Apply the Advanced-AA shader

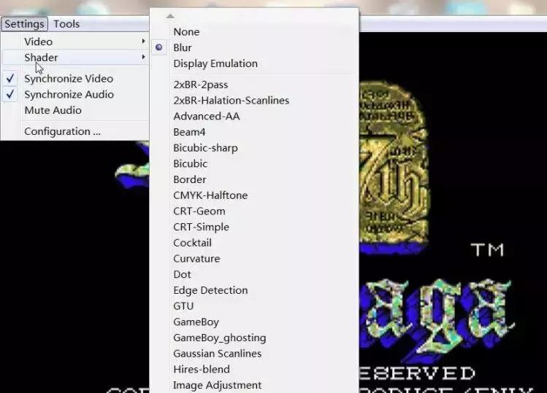[x=206, y=116]
